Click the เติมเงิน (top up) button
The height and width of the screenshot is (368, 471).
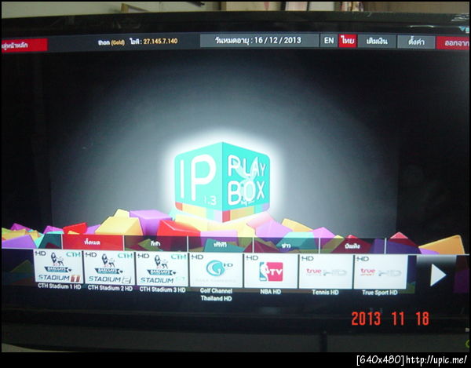377,42
